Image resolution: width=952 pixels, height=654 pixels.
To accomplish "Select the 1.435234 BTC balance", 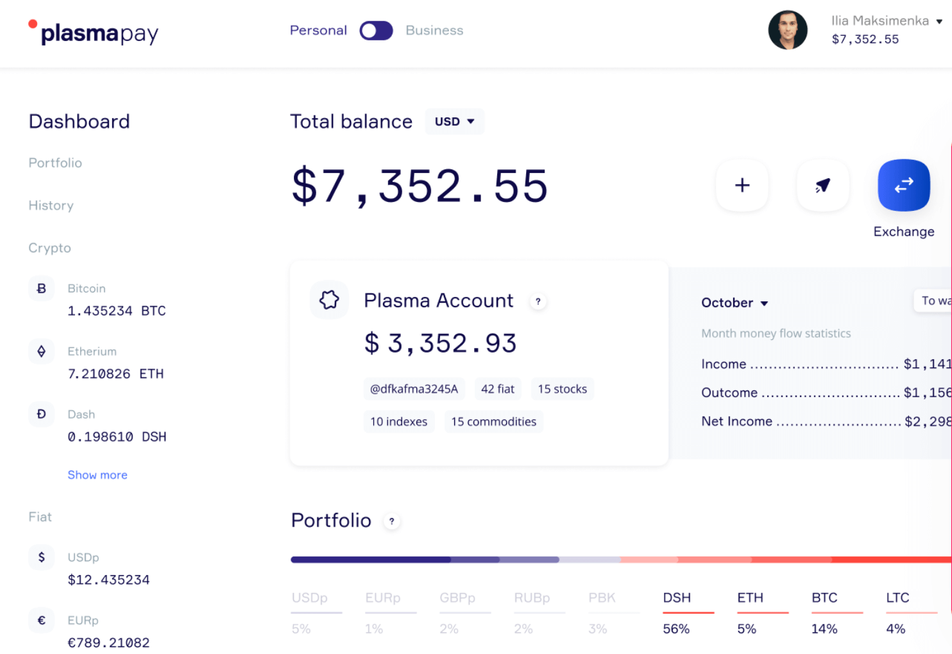I will point(117,311).
